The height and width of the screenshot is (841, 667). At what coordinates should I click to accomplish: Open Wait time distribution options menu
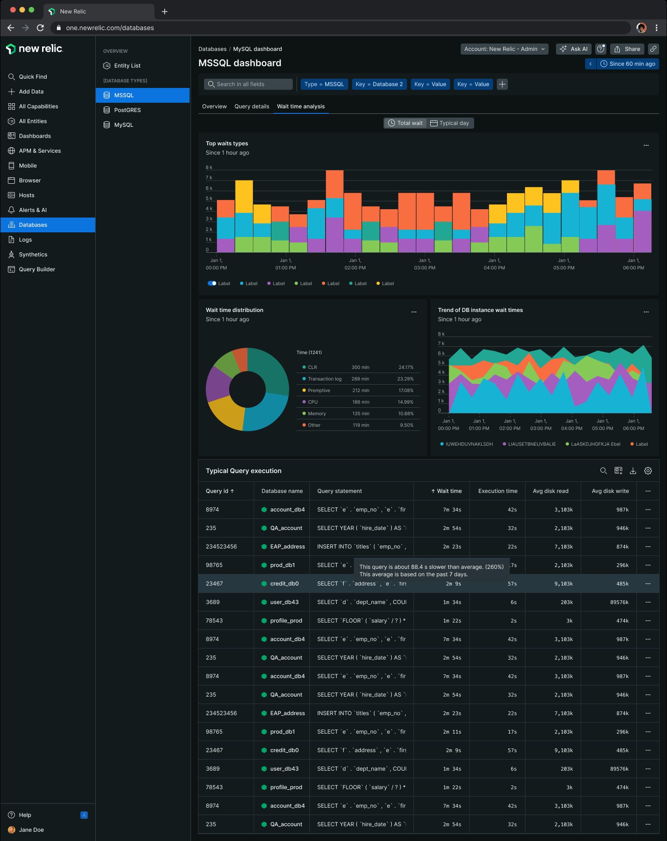tap(414, 312)
